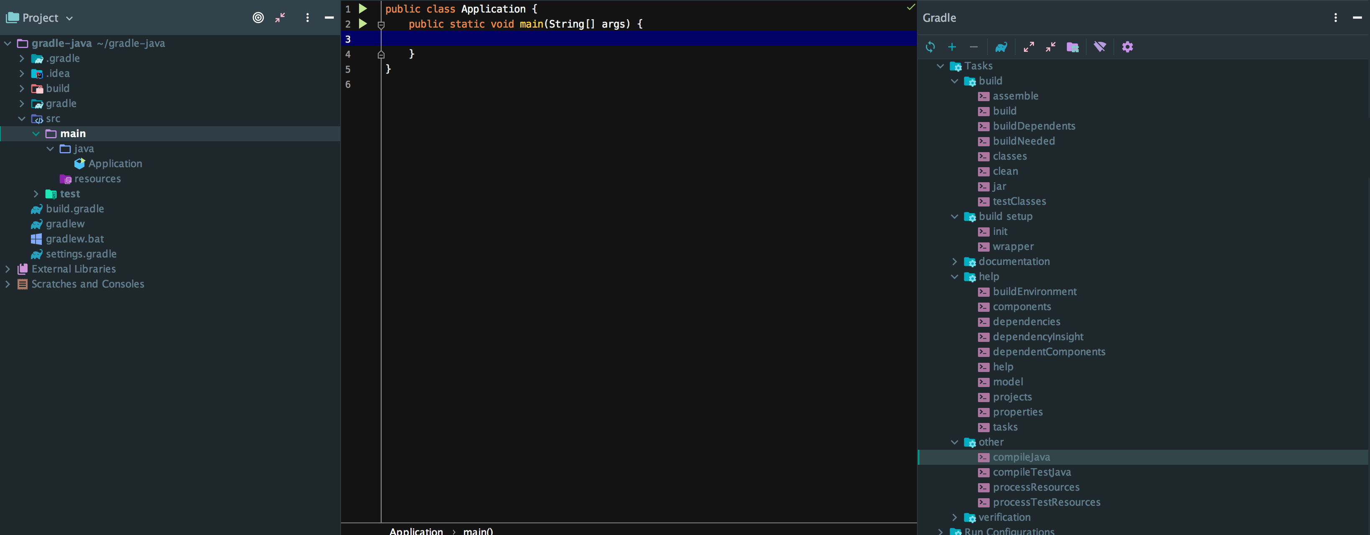Toggle Gradle offline mode
Viewport: 1370px width, 535px height.
coord(1099,47)
